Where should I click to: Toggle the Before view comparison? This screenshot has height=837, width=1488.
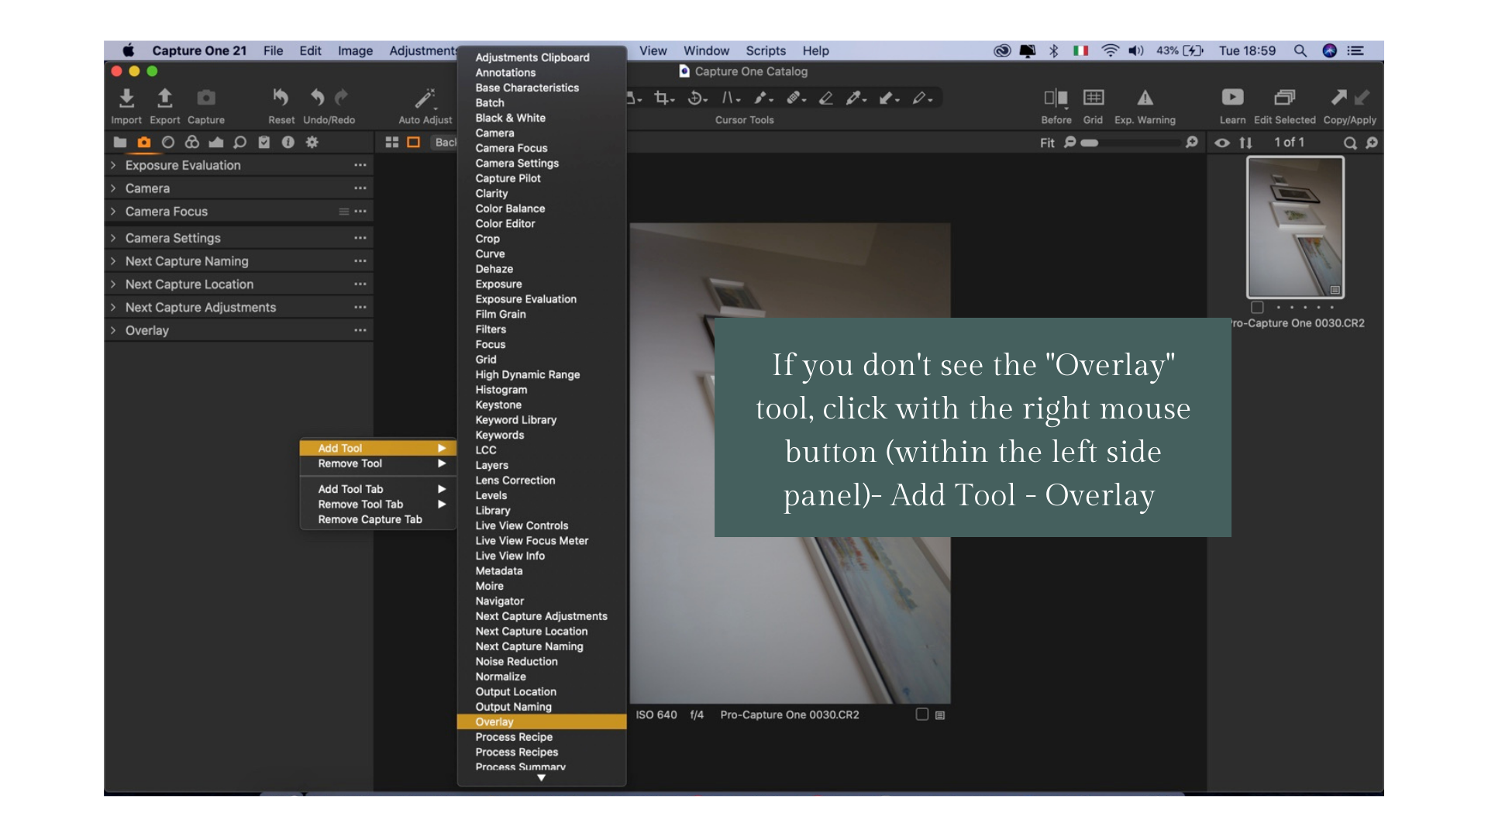[1056, 98]
